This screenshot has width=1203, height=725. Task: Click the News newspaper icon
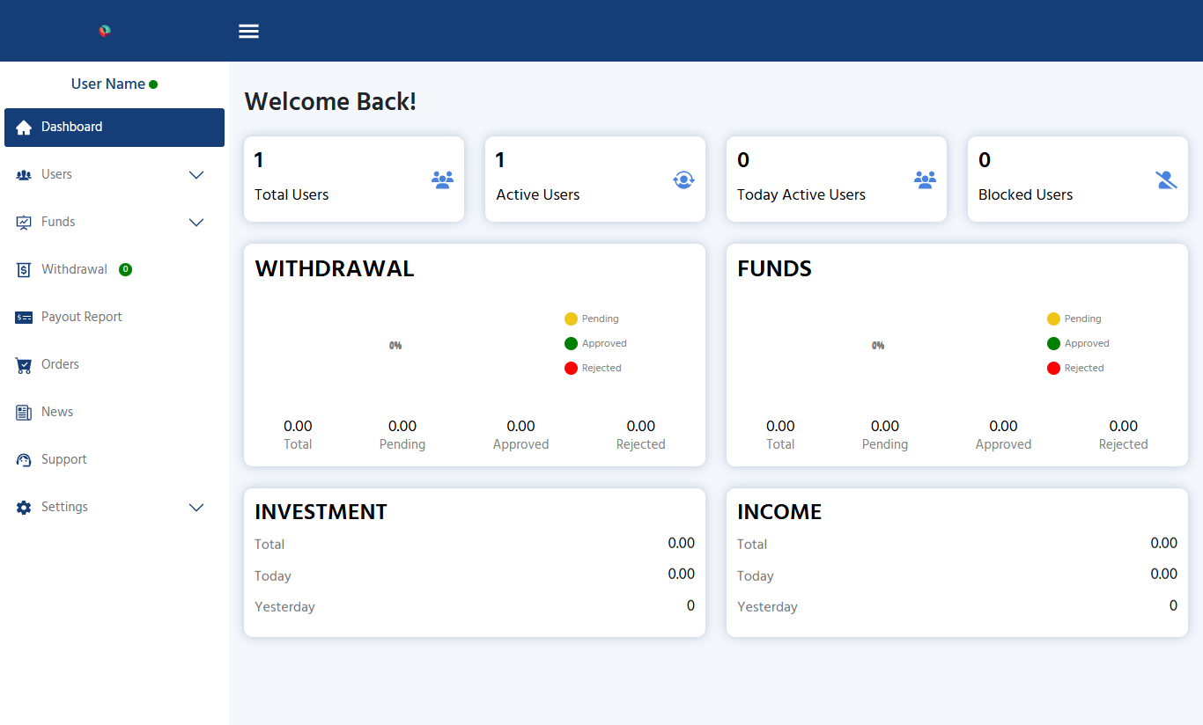click(24, 413)
